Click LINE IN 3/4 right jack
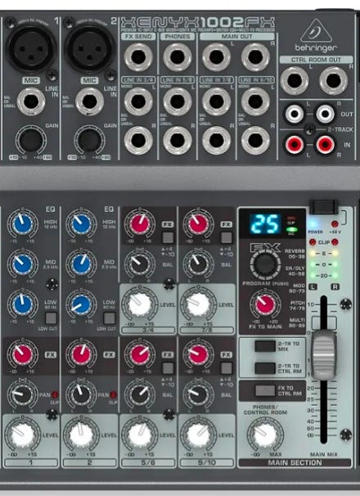The width and height of the screenshot is (360, 496). click(x=138, y=141)
